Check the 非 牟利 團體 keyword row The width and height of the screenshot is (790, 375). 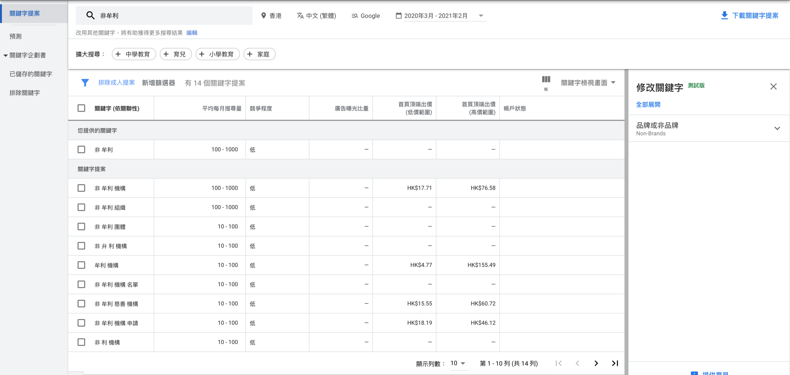coord(81,227)
